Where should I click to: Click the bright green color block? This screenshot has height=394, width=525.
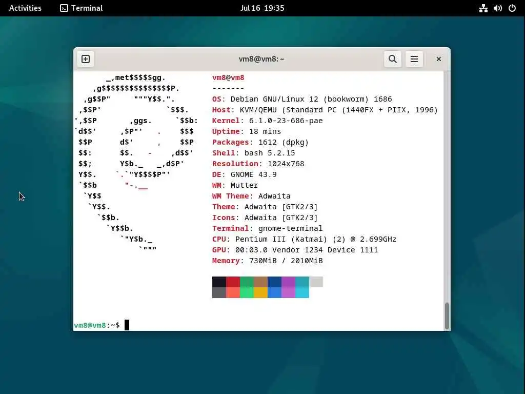[x=247, y=292]
